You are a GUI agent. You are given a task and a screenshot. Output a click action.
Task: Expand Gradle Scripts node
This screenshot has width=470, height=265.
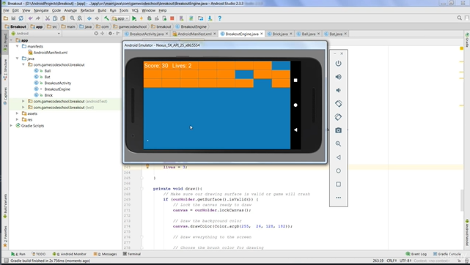(11, 126)
